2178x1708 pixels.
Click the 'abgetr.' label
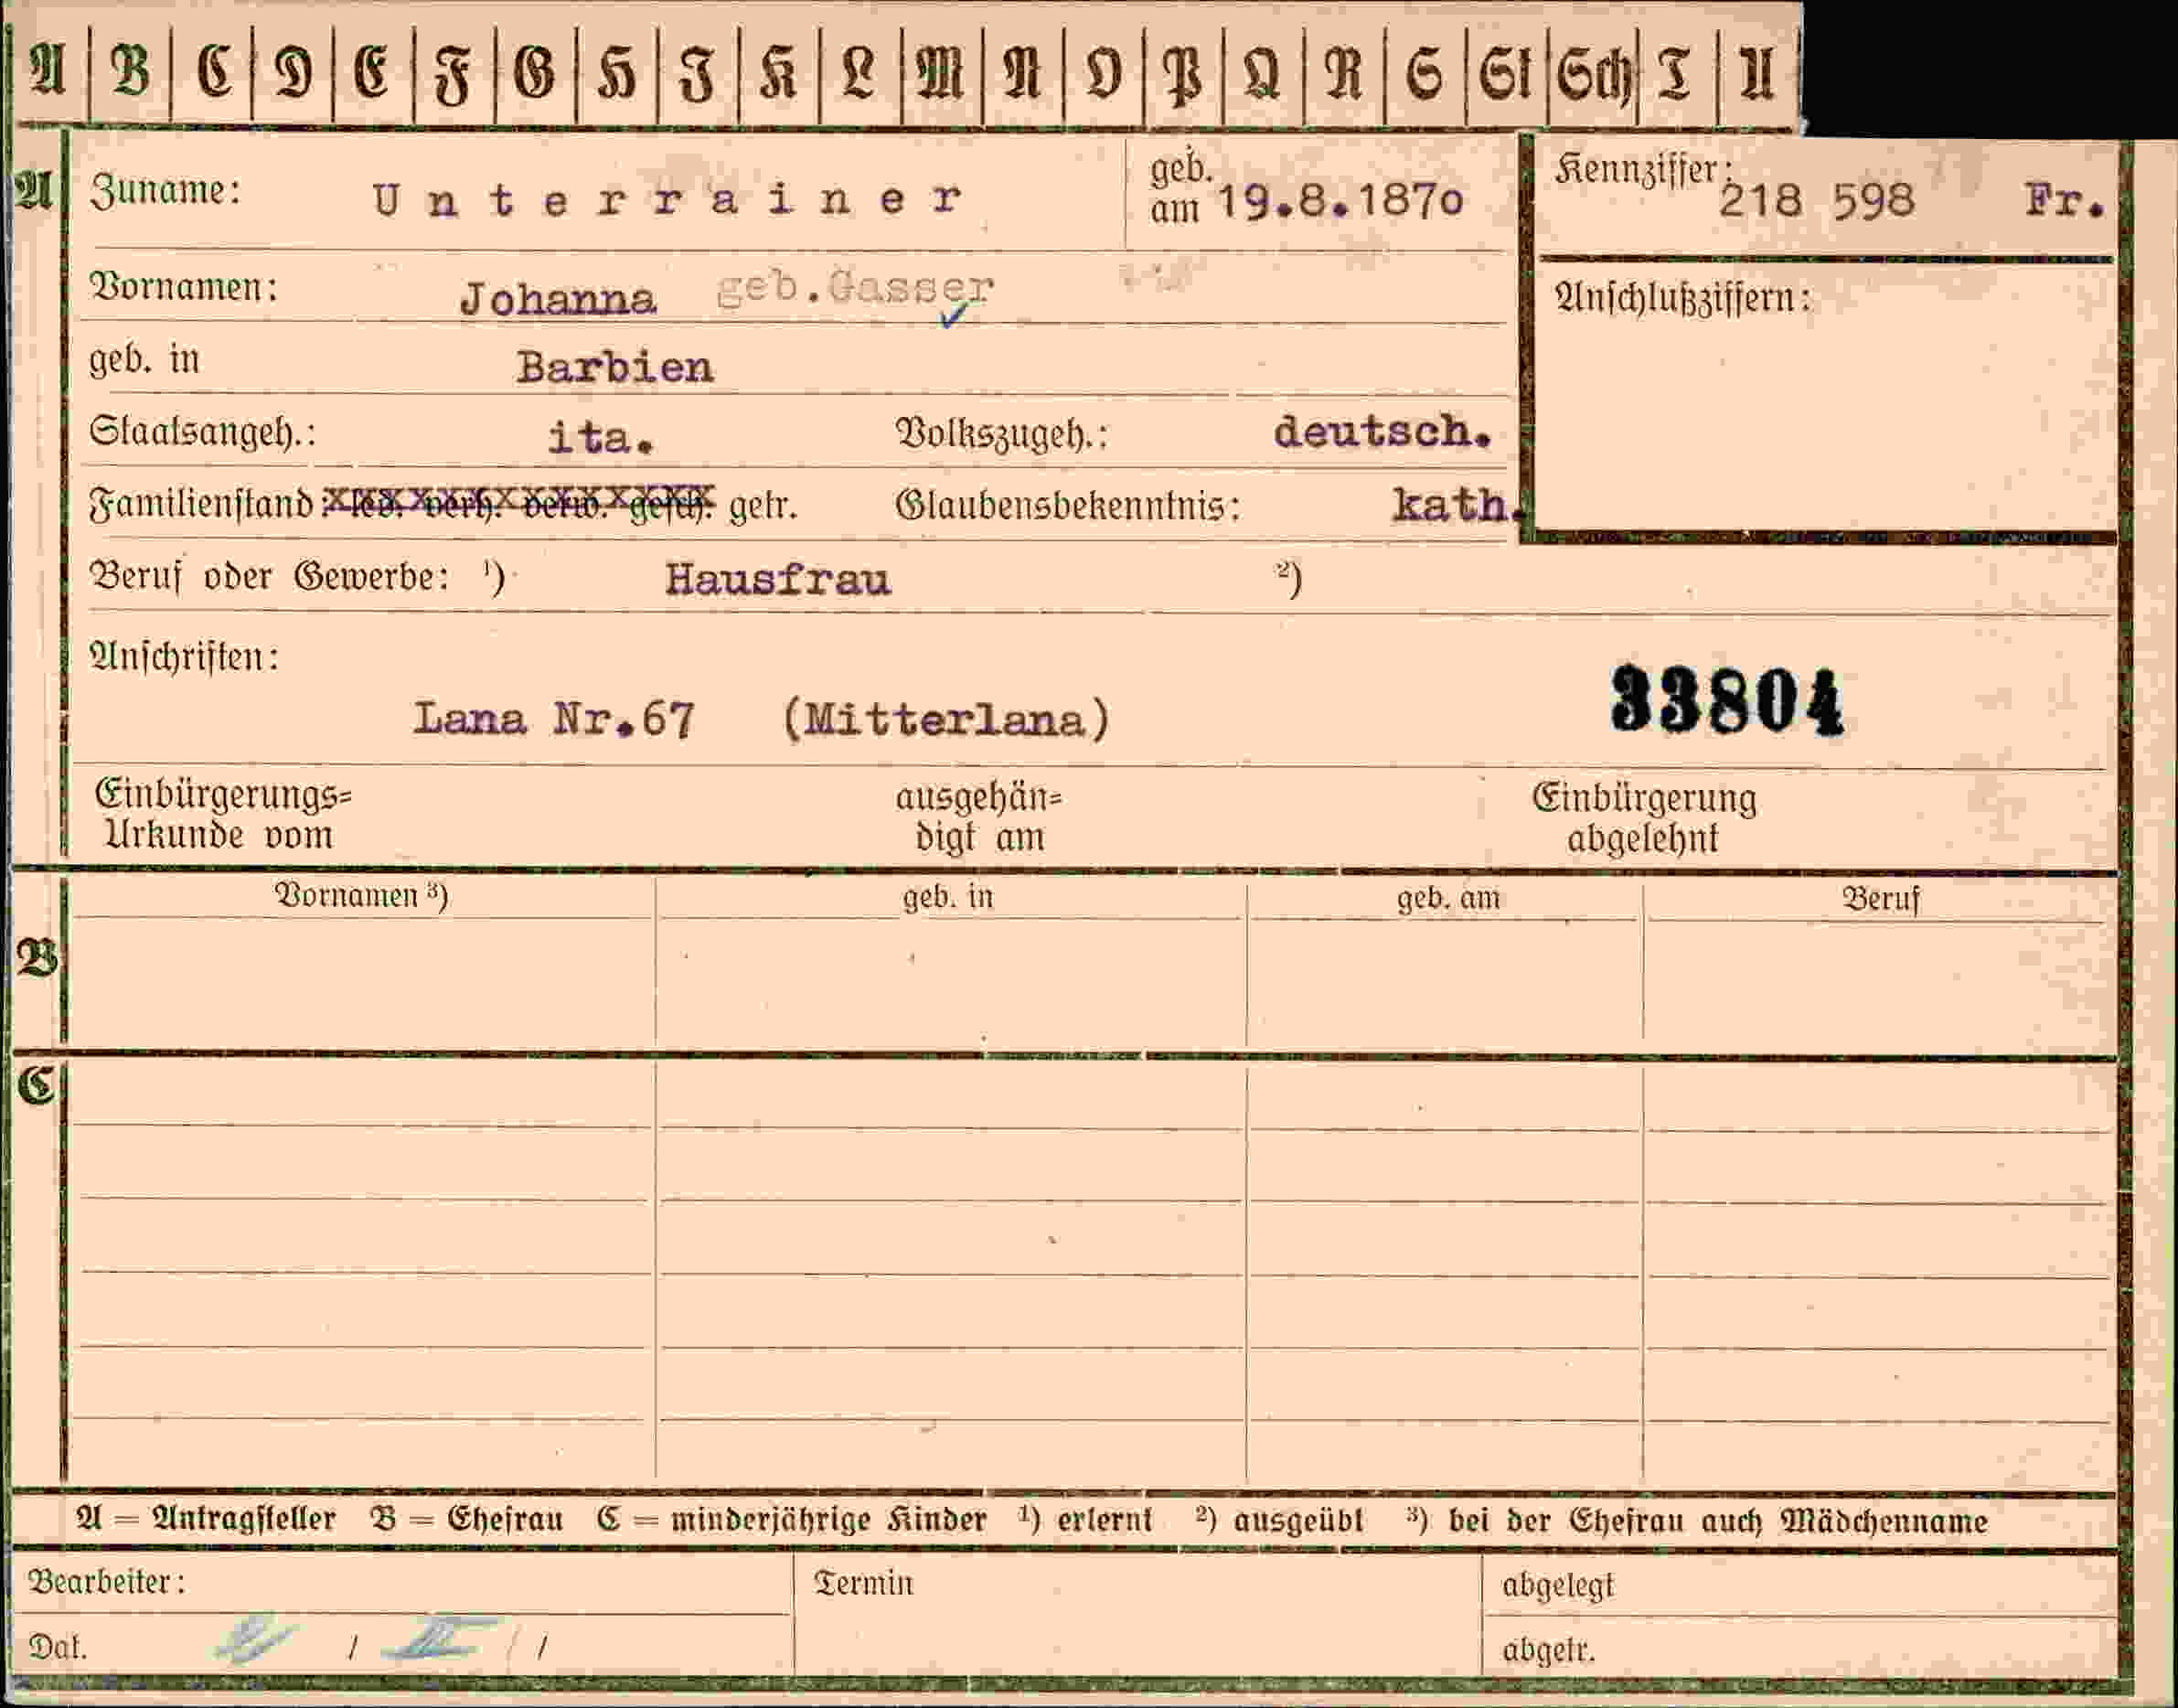tap(1549, 1650)
